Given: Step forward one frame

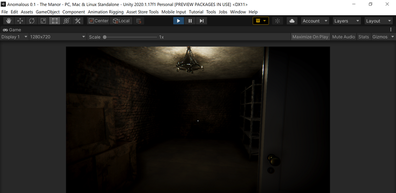Looking at the screenshot, I should 201,21.
